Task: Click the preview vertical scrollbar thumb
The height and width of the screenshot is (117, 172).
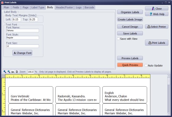Action: tap(169, 81)
